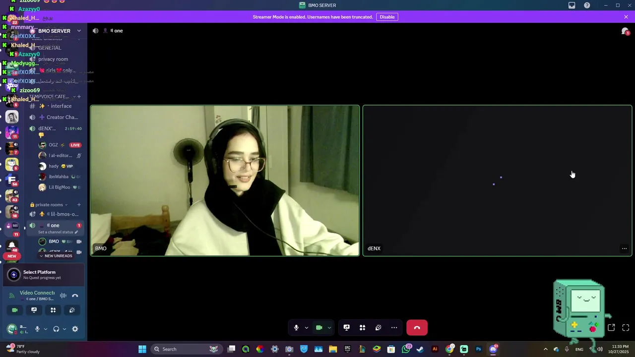635x357 pixels.
Task: Select user Lil BigMoo
Action: coord(59,187)
